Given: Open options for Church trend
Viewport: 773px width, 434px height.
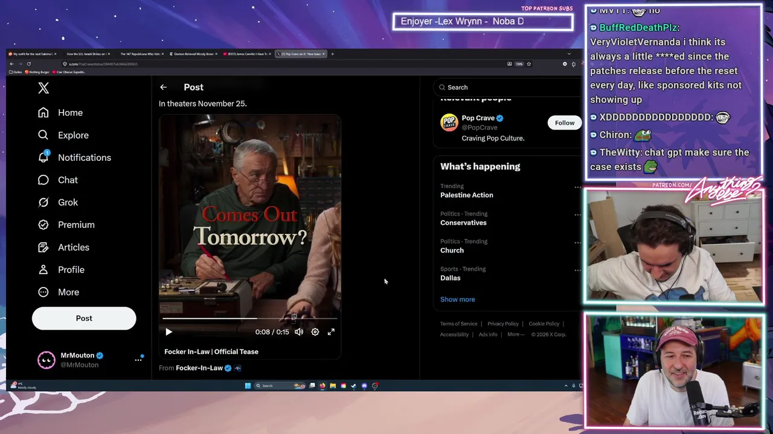Looking at the screenshot, I should point(577,242).
